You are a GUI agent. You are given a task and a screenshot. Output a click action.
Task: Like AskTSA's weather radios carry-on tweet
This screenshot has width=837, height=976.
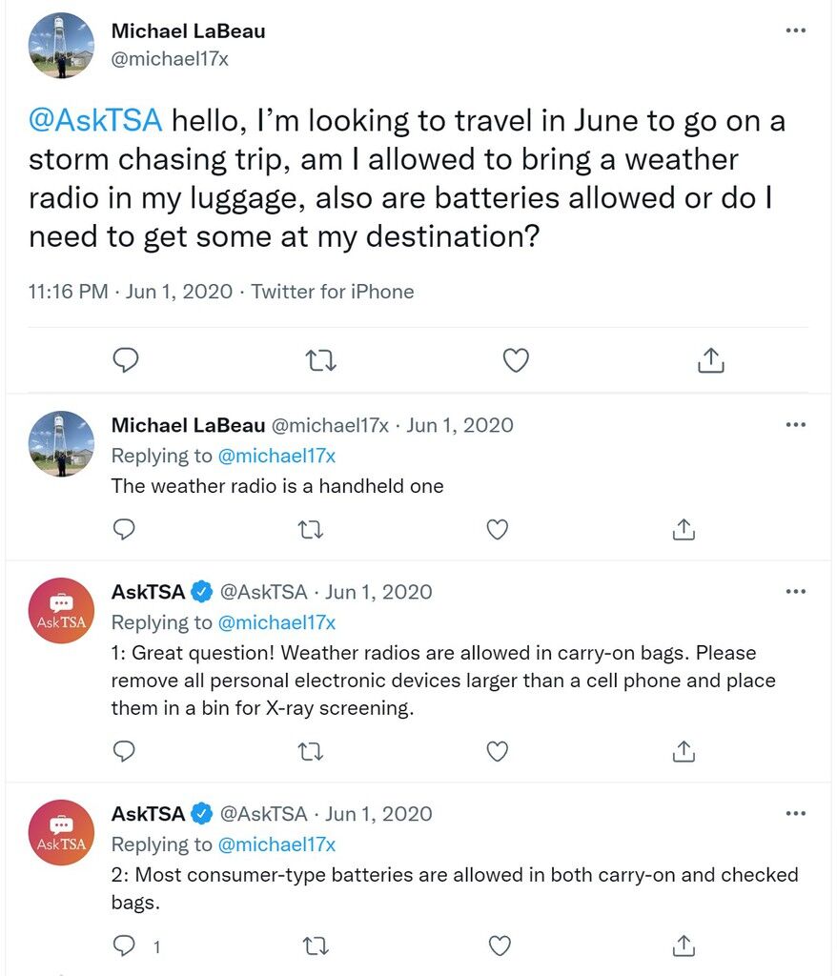tap(497, 751)
